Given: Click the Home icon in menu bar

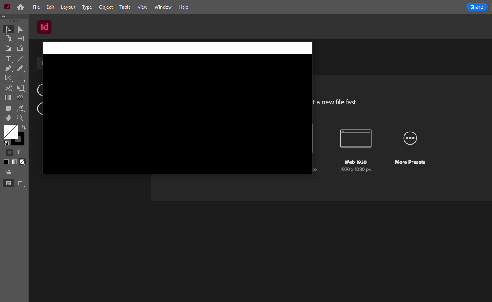Looking at the screenshot, I should 20,7.
